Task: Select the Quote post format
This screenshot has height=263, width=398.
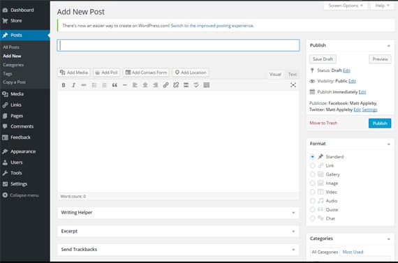Action: pos(312,209)
